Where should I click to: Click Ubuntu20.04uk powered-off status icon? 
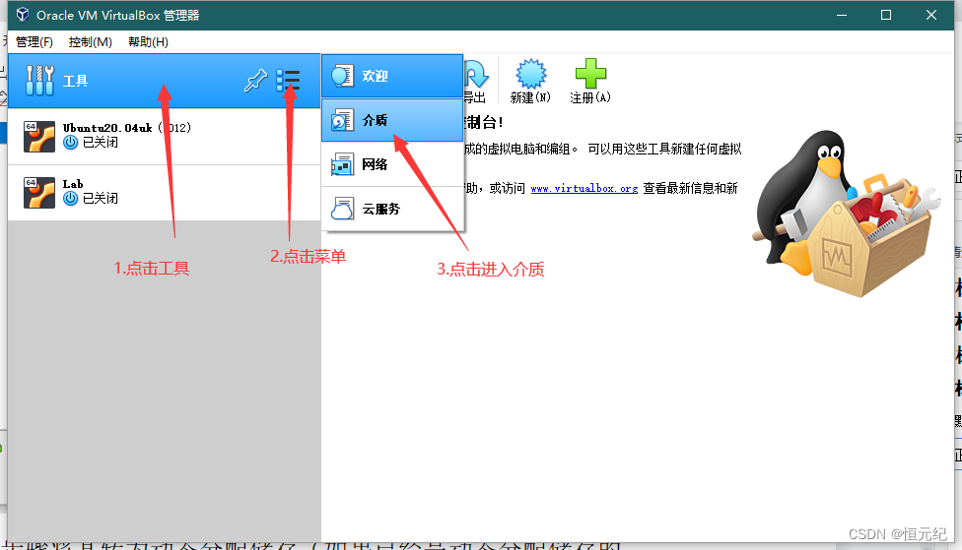(71, 142)
